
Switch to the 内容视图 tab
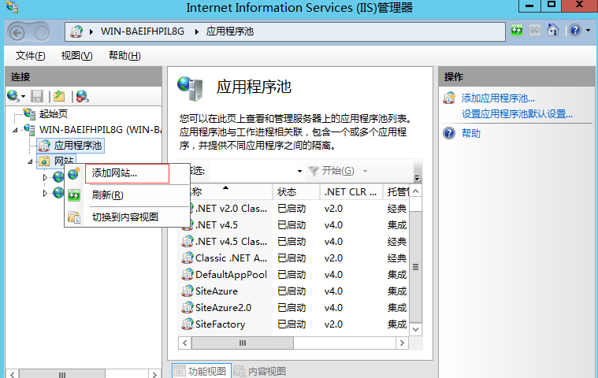[262, 371]
